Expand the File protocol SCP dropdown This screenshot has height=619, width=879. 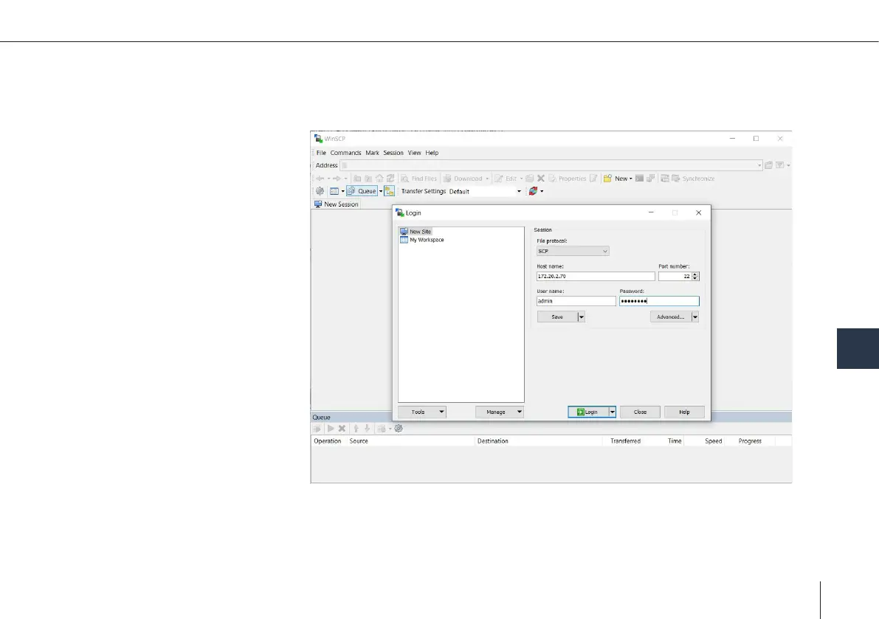[573, 252]
